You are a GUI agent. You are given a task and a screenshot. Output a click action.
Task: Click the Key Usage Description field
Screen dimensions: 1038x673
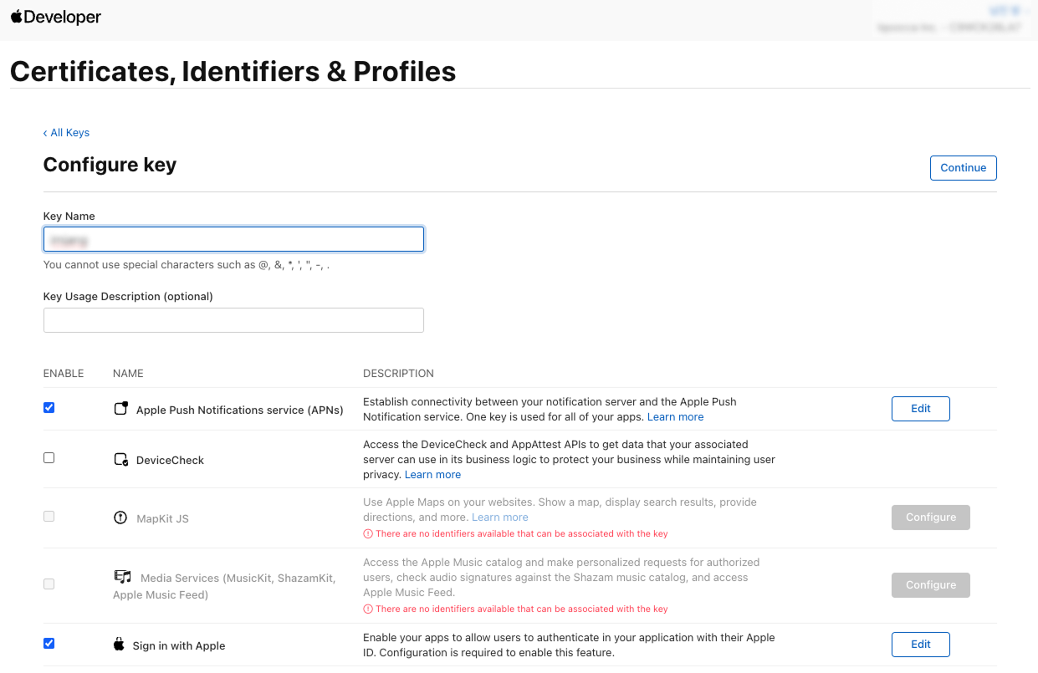233,320
